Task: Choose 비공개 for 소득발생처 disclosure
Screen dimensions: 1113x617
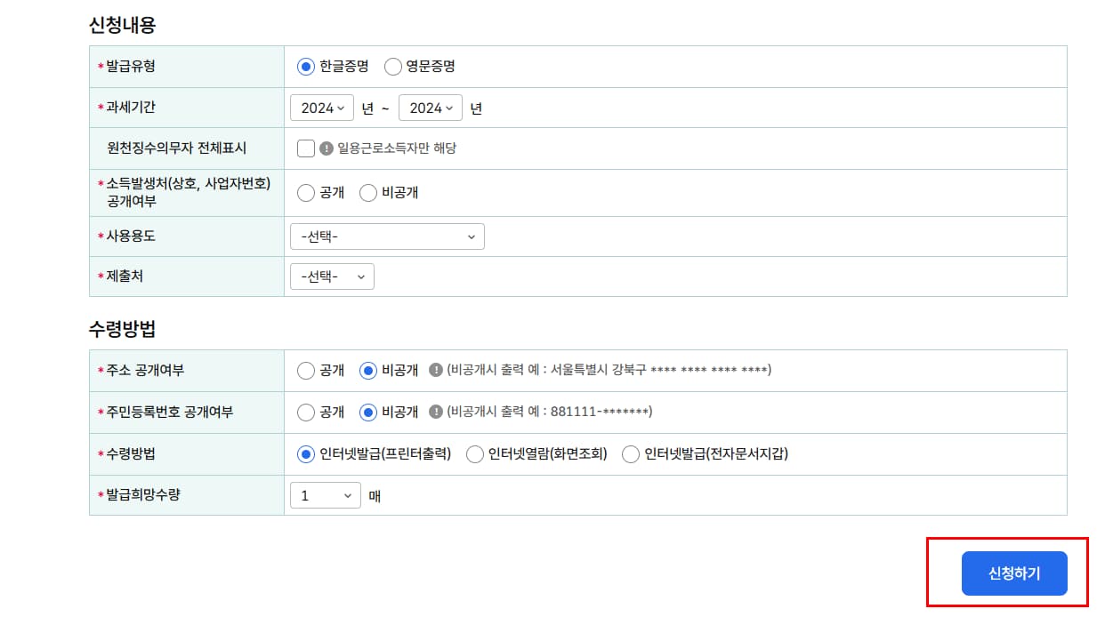Action: 368,193
